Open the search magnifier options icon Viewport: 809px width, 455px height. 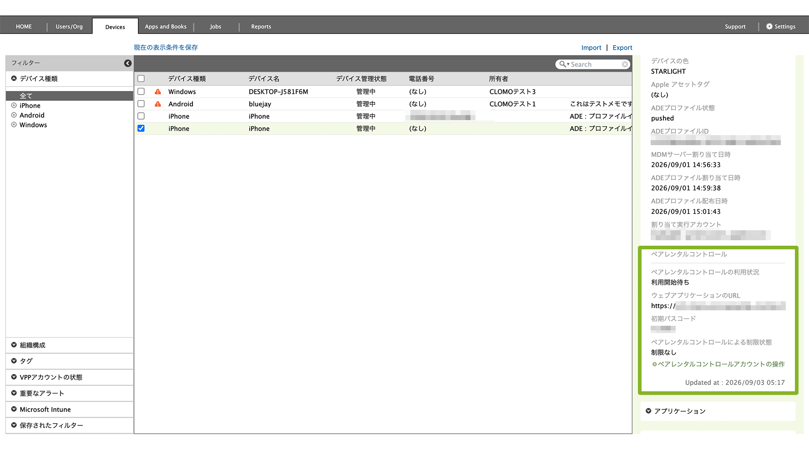pos(564,64)
